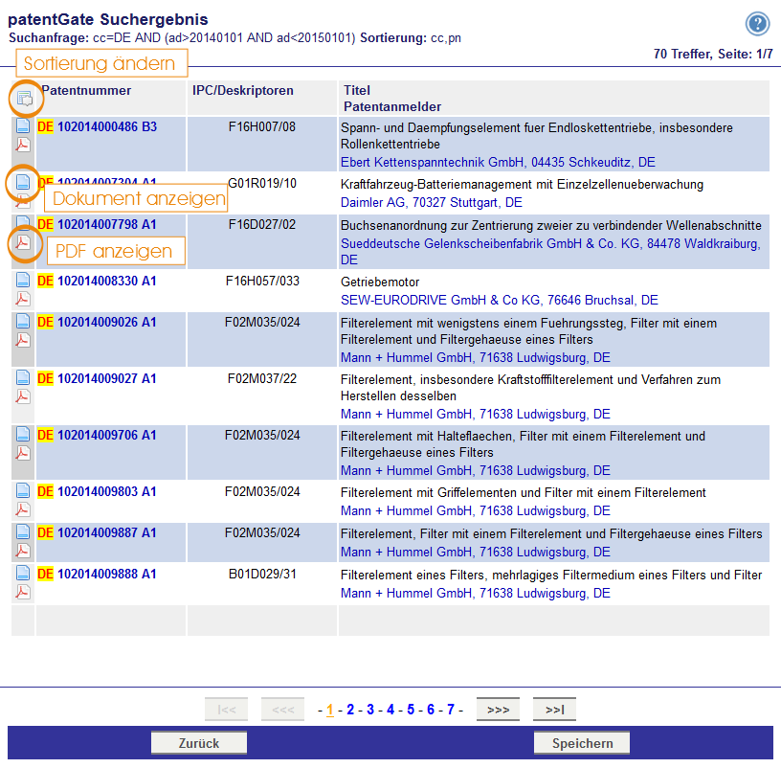Open patent number link DE 102014007798 A1
The height and width of the screenshot is (768, 781).
(97, 225)
